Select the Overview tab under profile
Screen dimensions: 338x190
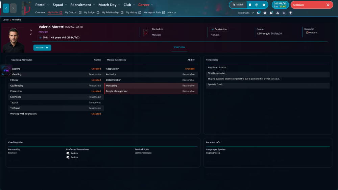coord(179,47)
